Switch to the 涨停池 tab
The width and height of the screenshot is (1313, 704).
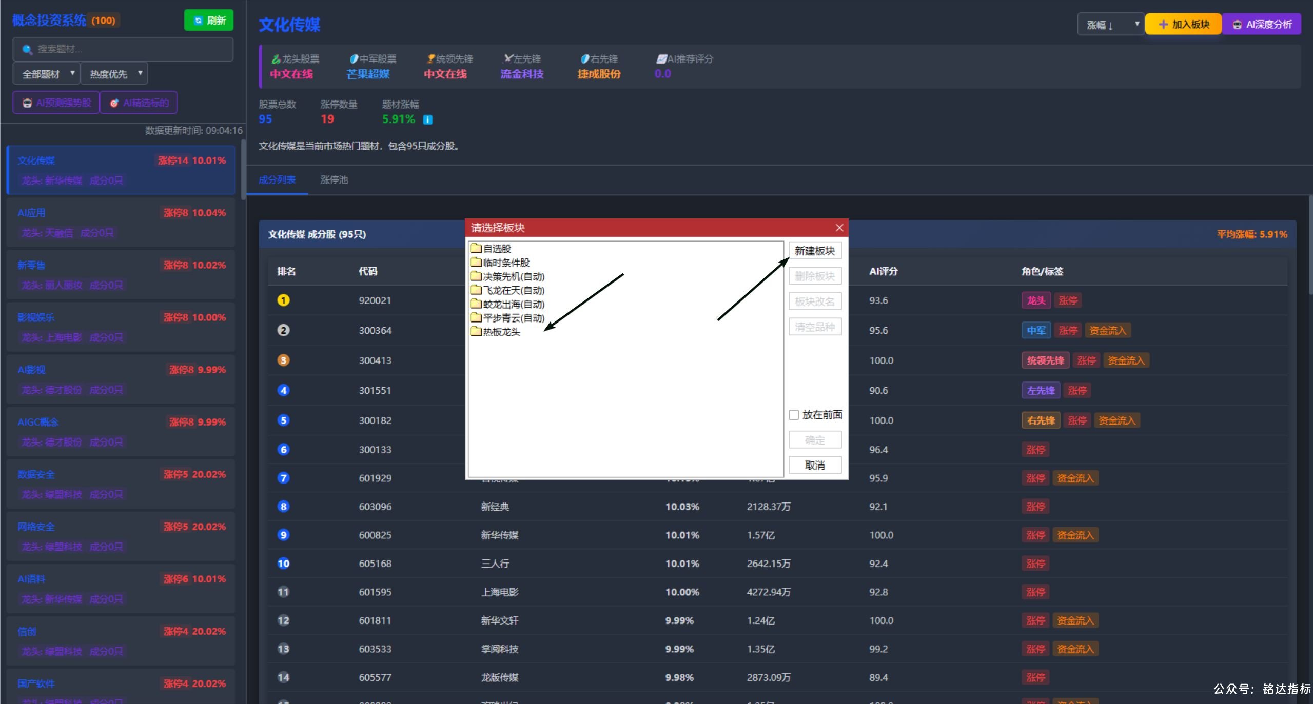pos(334,180)
